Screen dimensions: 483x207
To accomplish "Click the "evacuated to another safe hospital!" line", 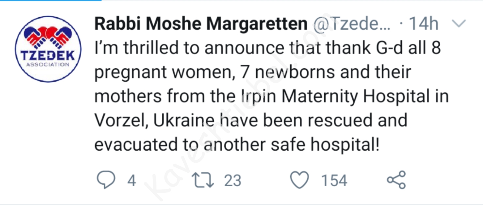I will [x=237, y=145].
